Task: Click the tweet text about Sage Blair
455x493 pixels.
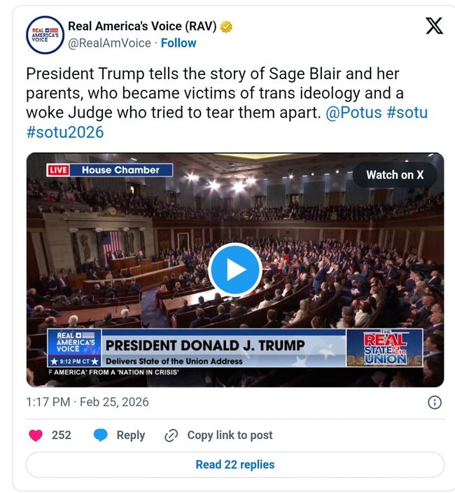Action: pyautogui.click(x=210, y=93)
